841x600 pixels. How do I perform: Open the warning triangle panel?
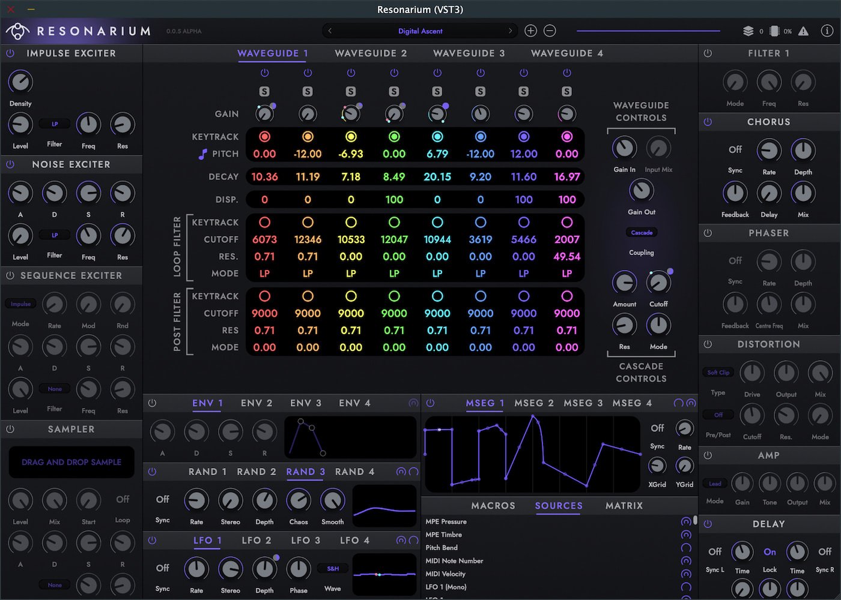tap(803, 31)
